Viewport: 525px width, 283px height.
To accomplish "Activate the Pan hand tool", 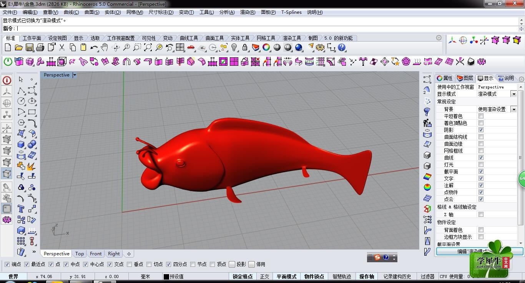I will tap(105, 48).
